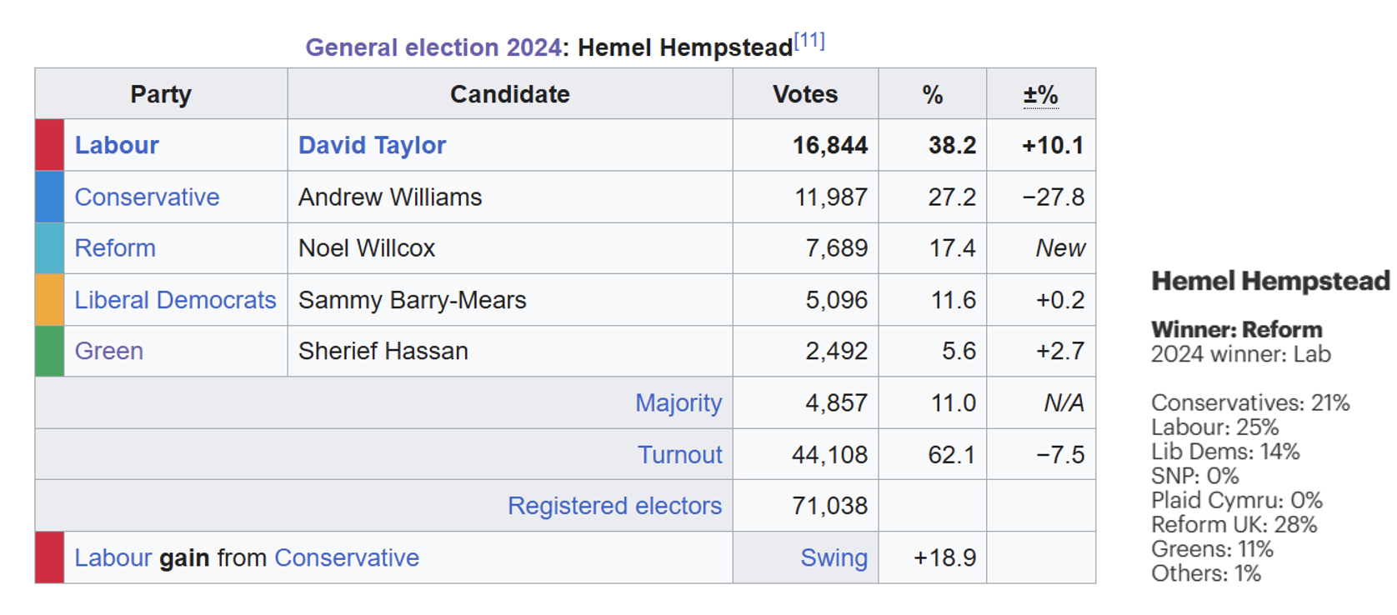Open the Conservative party link
The width and height of the screenshot is (1397, 615).
pyautogui.click(x=147, y=197)
